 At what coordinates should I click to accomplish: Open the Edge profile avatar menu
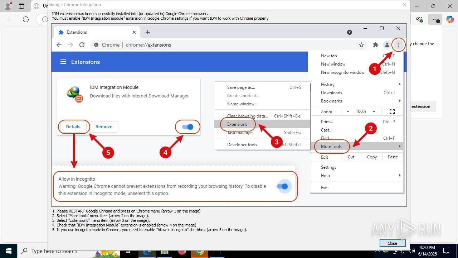click(8, 6)
